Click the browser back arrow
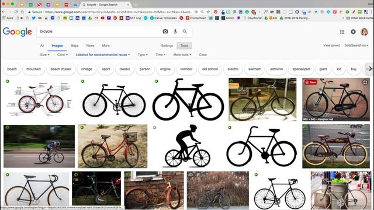 point(4,12)
